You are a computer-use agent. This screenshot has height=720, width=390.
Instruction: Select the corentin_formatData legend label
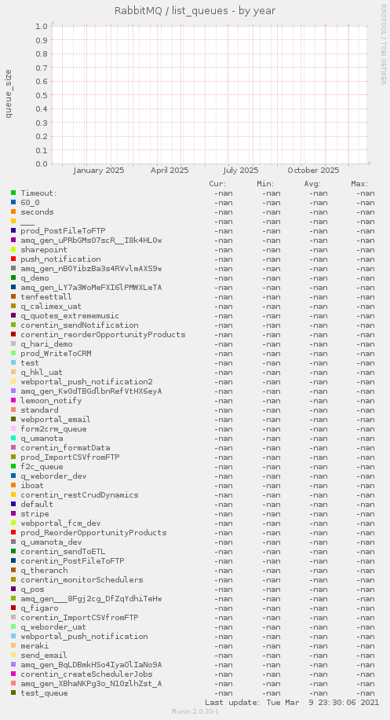coord(65,448)
